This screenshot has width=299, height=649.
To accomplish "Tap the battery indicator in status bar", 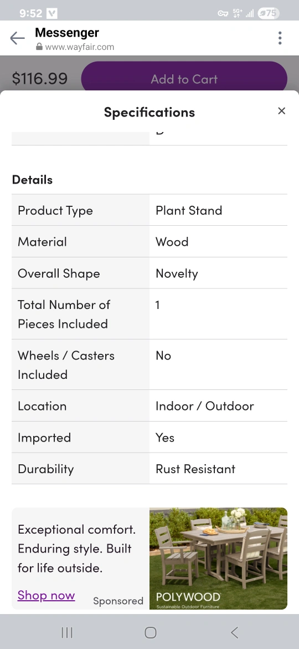I will coord(268,13).
